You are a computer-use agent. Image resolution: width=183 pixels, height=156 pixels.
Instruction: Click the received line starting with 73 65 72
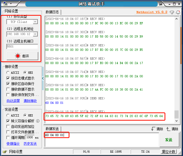(x=104, y=116)
